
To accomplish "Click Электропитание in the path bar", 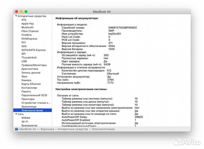I will (x=103, y=129).
